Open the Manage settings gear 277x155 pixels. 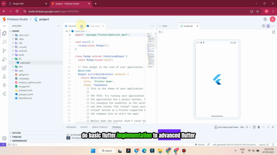pos(4,138)
